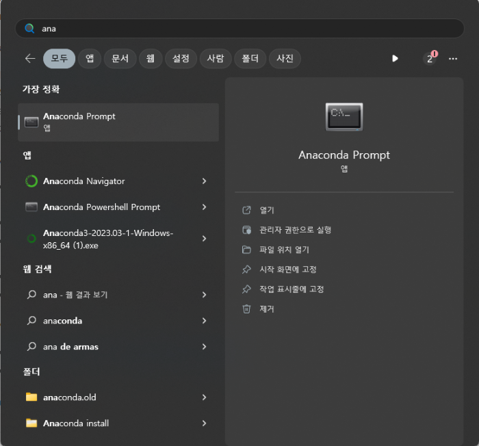Image resolution: width=479 pixels, height=446 pixels.
Task: Click Anaconda Prompt title in preview pane
Action: 344,155
